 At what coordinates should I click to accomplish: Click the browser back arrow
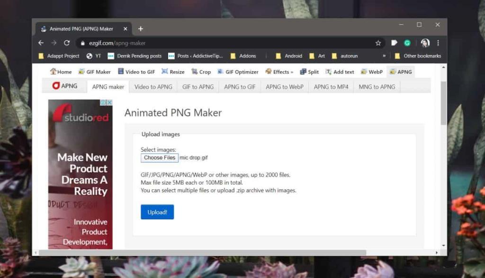(41, 43)
